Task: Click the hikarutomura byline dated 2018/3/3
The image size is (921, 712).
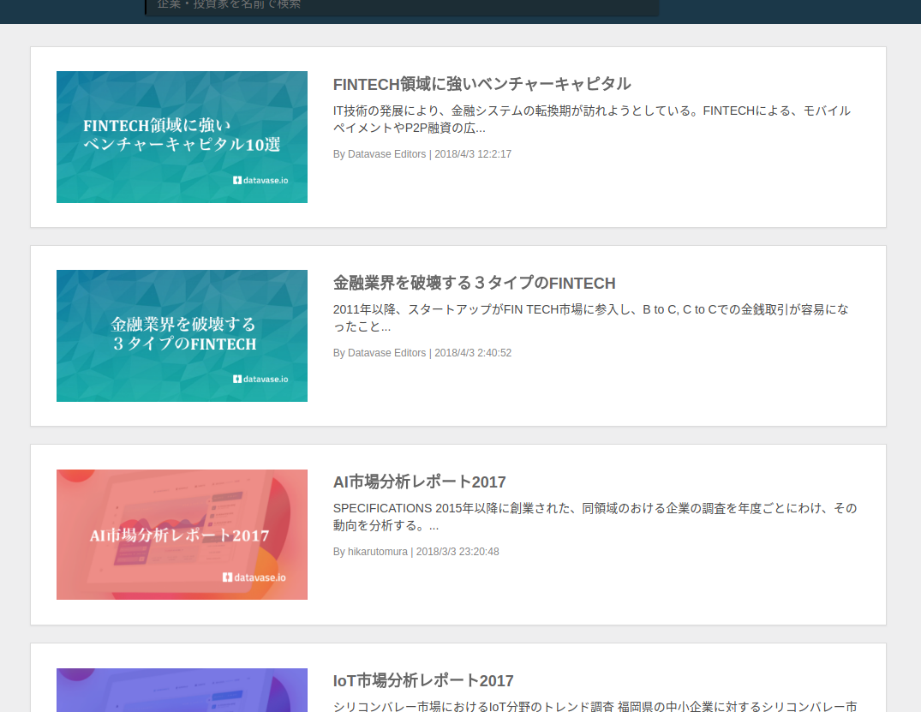Action: coord(416,552)
